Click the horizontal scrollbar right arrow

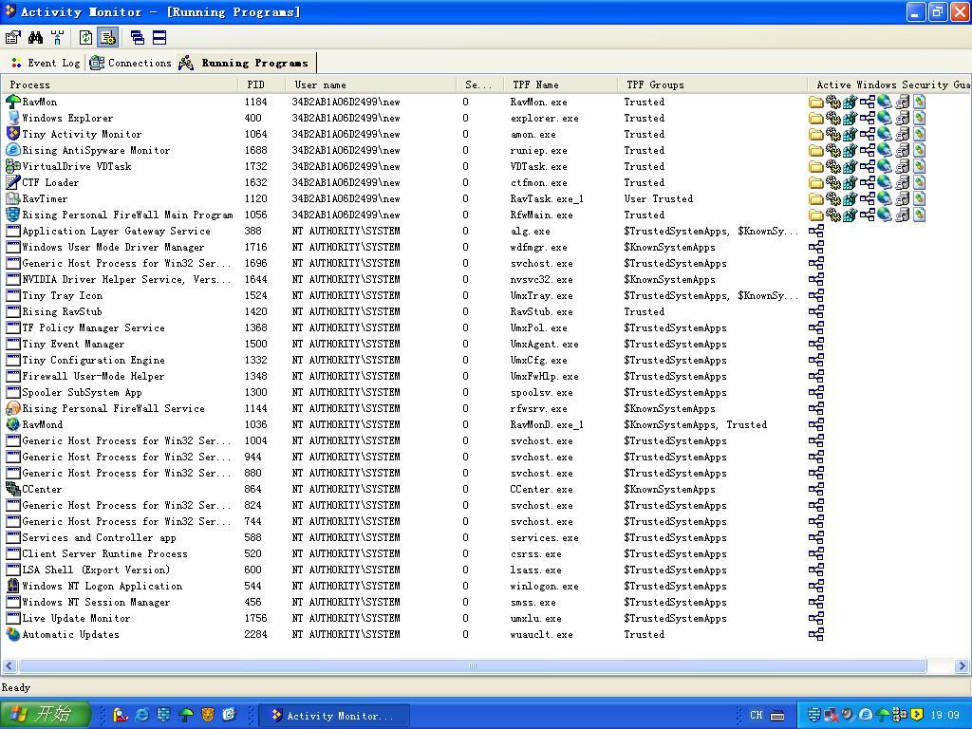coord(961,666)
